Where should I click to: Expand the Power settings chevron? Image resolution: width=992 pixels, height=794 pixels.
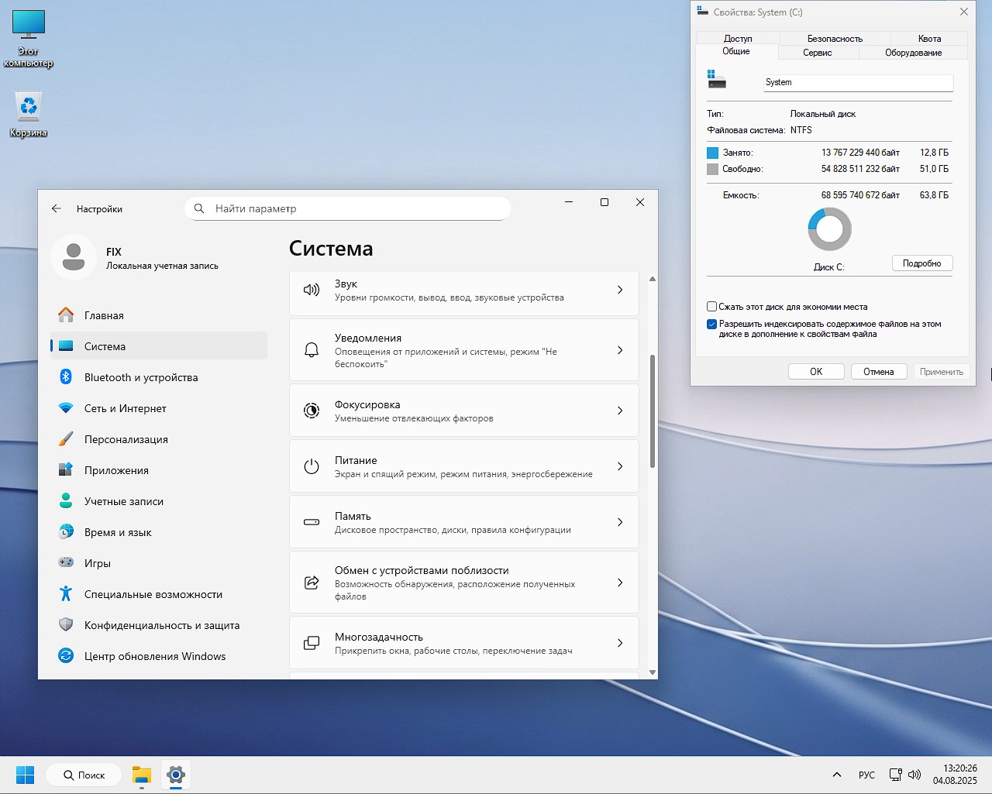620,466
